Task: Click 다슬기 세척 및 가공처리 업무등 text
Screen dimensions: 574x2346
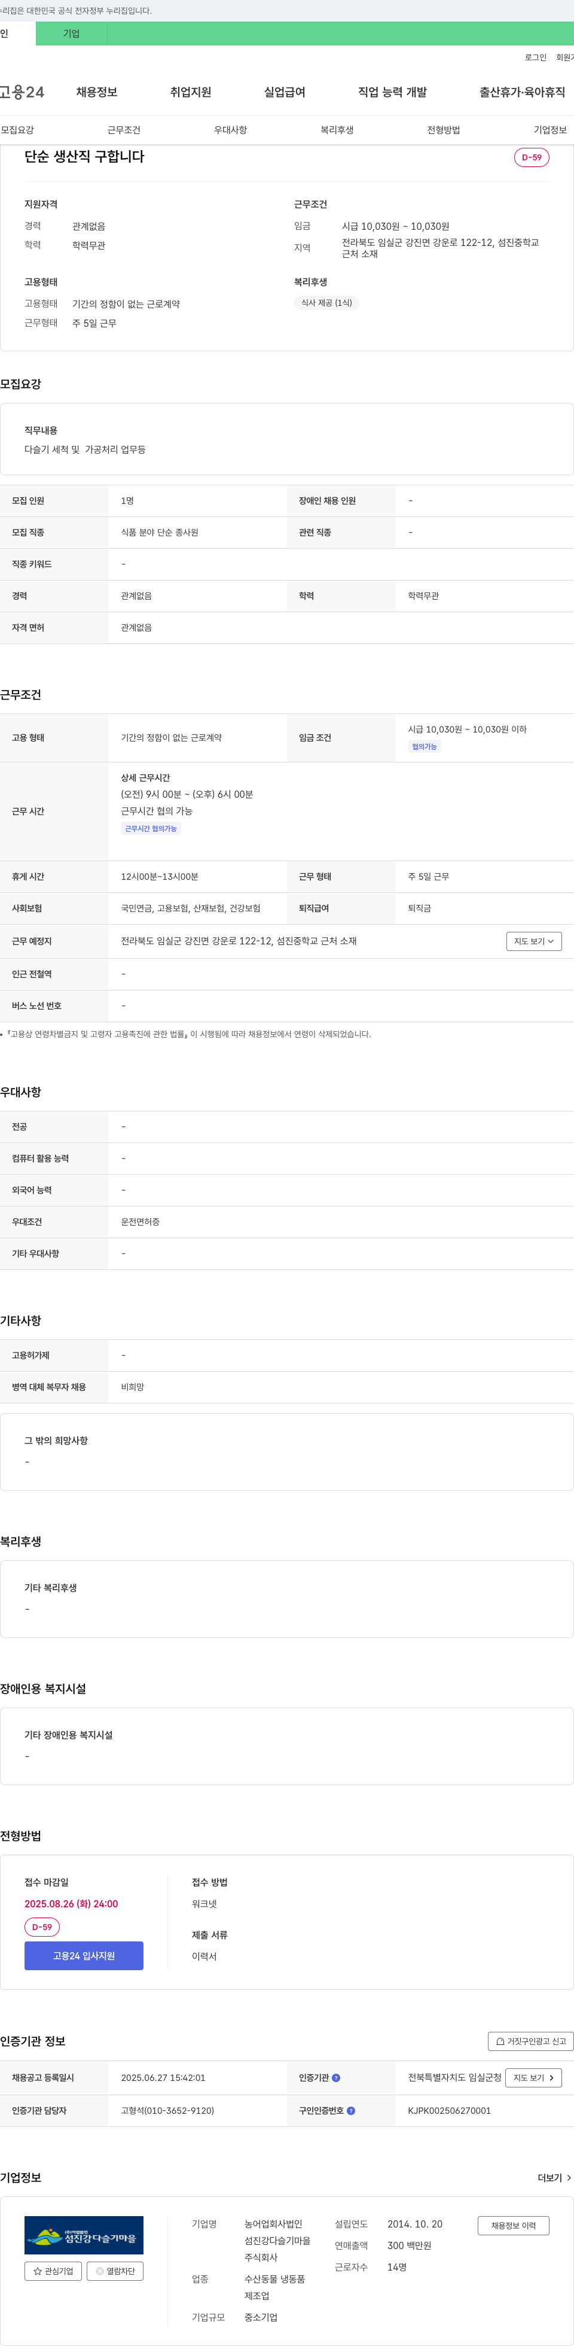Action: click(x=84, y=449)
